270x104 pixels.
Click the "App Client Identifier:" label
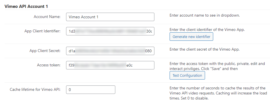click(x=42, y=31)
